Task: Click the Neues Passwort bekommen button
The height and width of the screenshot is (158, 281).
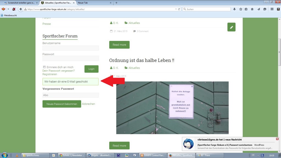Action: tap(62, 104)
